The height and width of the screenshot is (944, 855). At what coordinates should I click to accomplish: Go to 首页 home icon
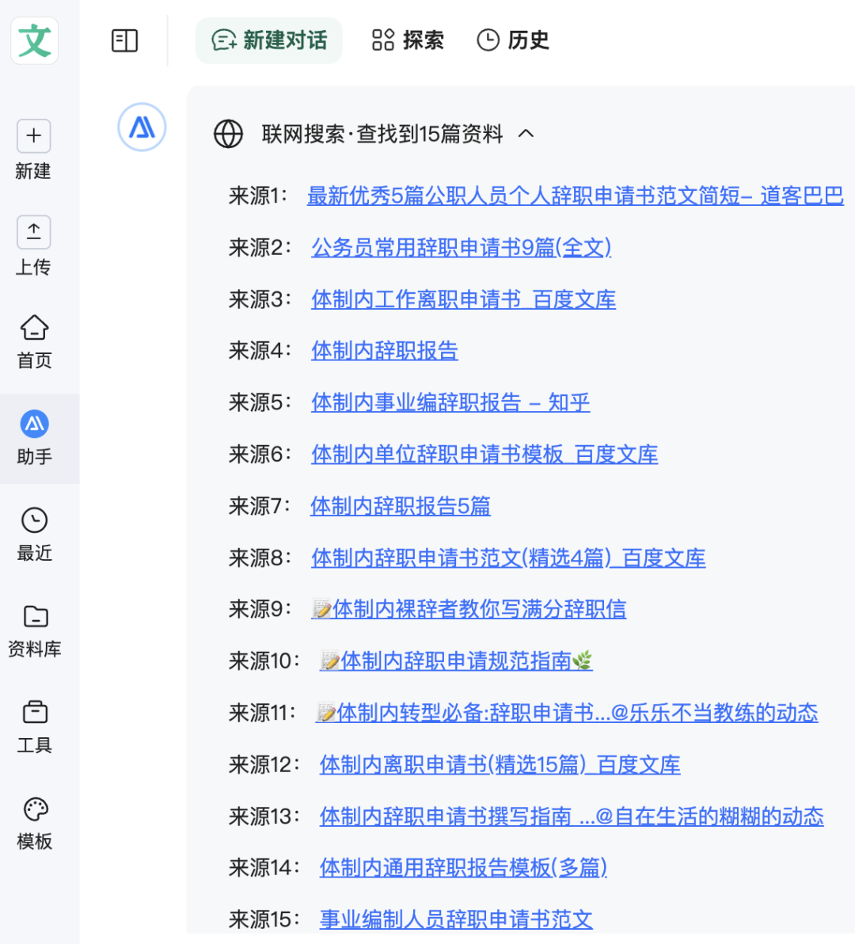point(34,328)
